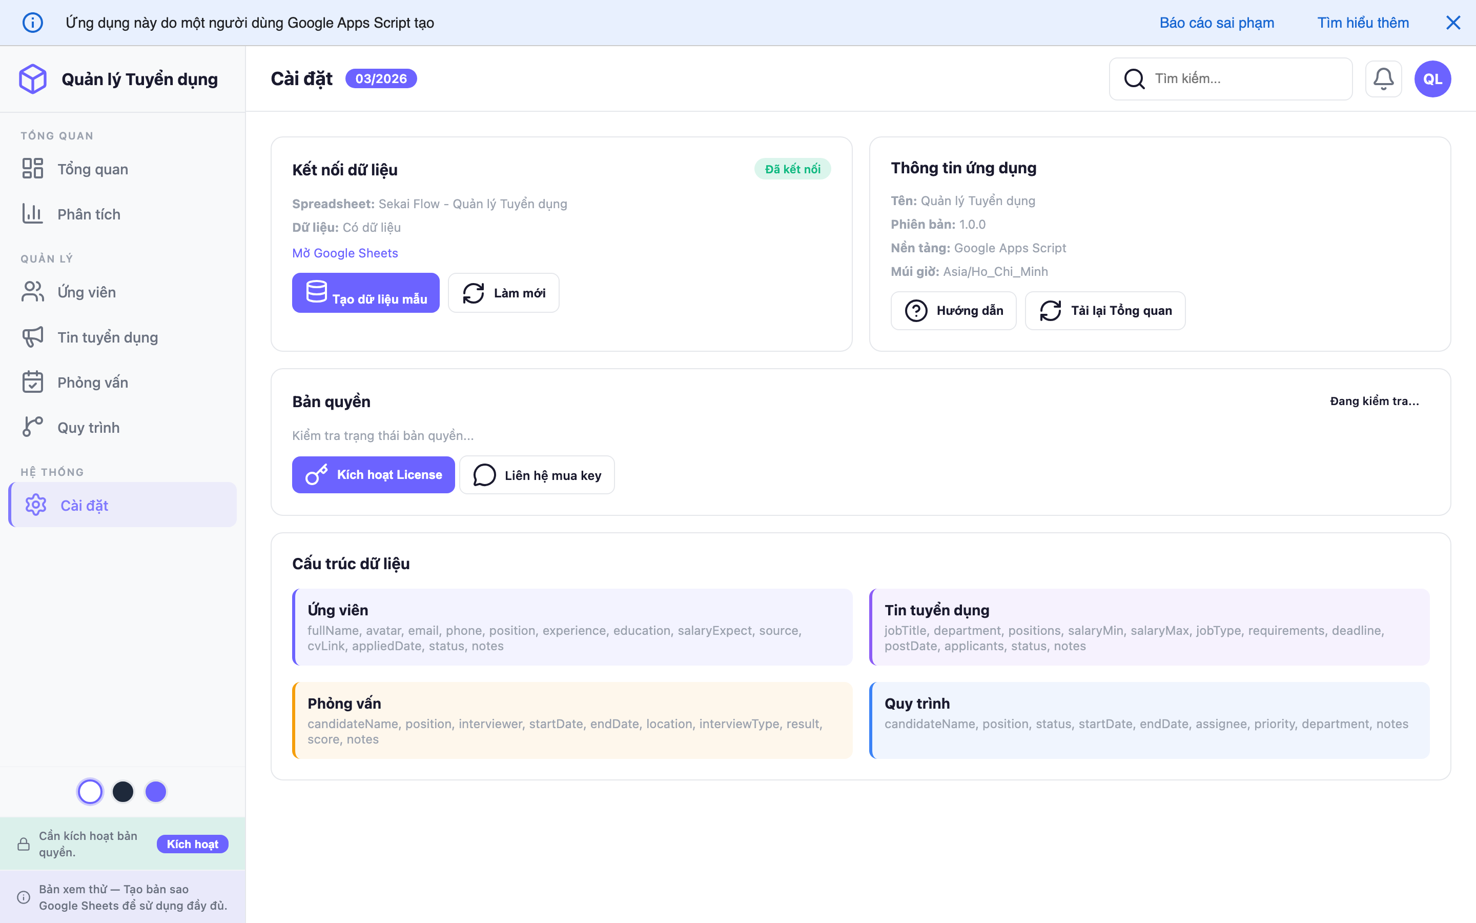Screen dimensions: 1476x923
Task: Click the search magnifier icon
Action: (1134, 79)
